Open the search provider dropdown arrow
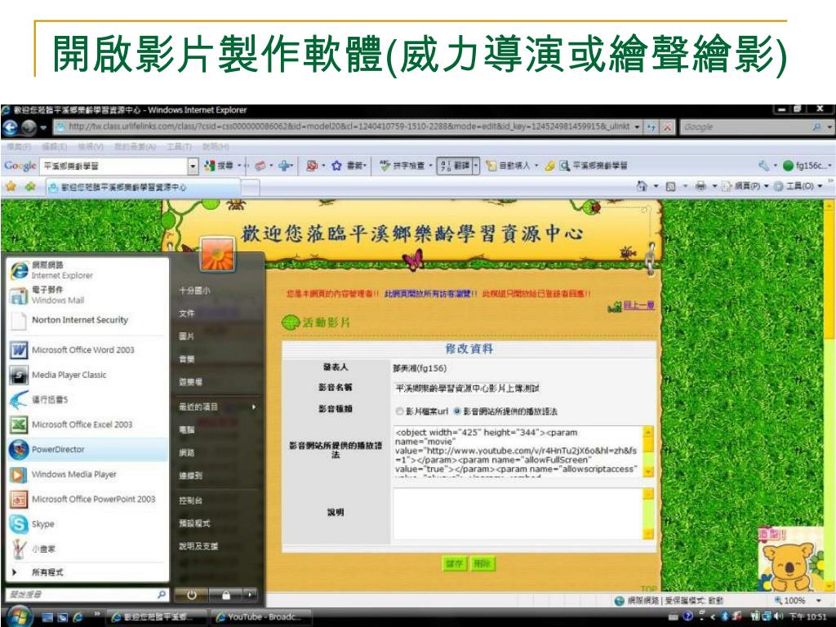This screenshot has height=627, width=836. point(829,127)
